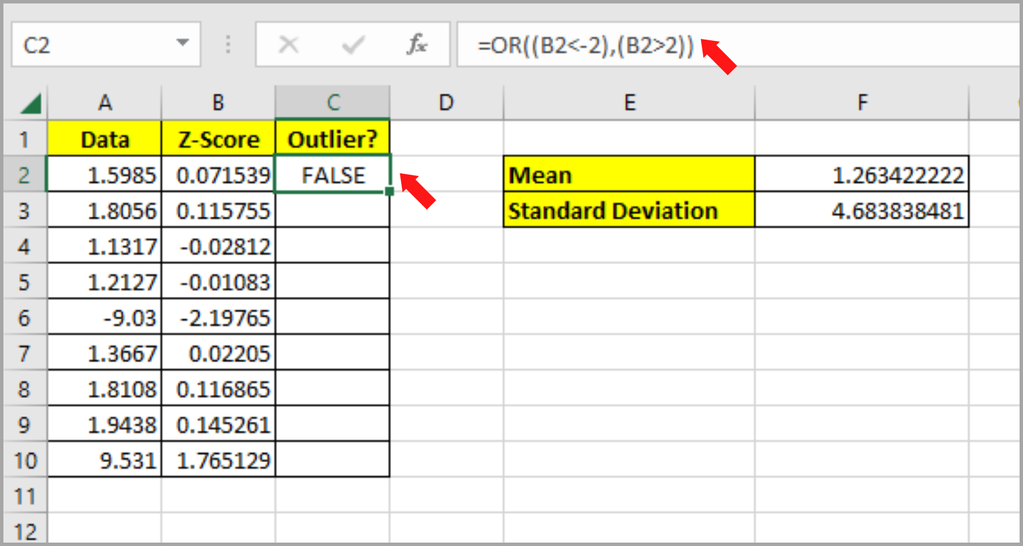Click cell C2 containing FALSE
The image size is (1023, 546).
(x=332, y=175)
